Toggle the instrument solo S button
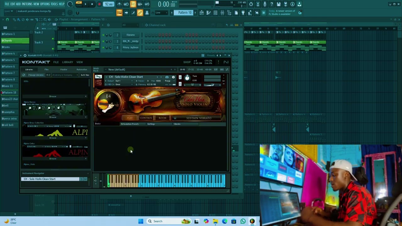402x226 pixels. tap(180, 77)
